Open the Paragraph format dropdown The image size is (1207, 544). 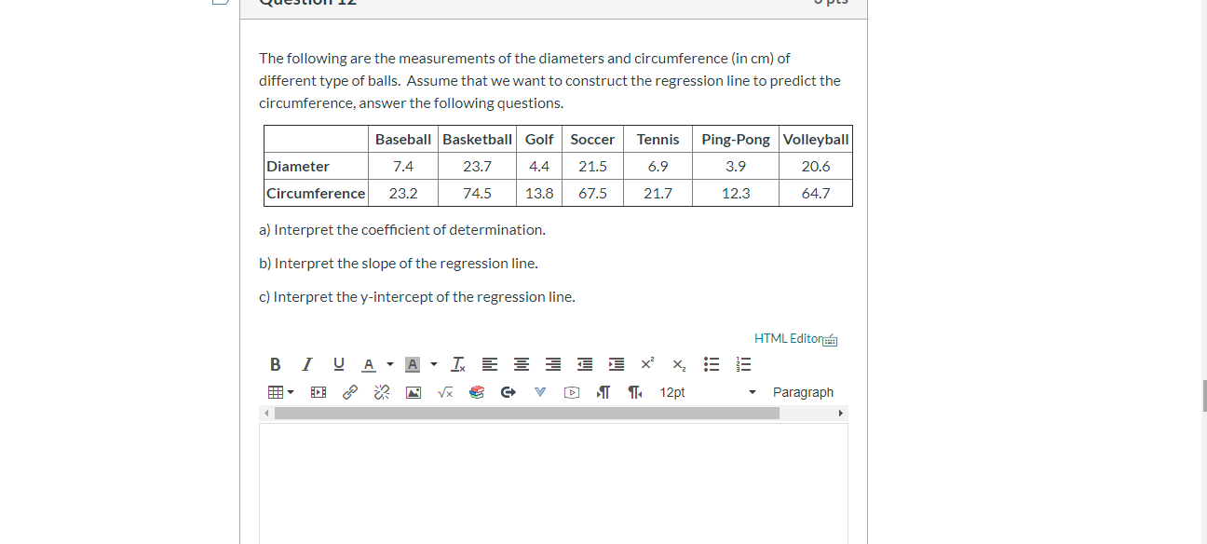803,392
